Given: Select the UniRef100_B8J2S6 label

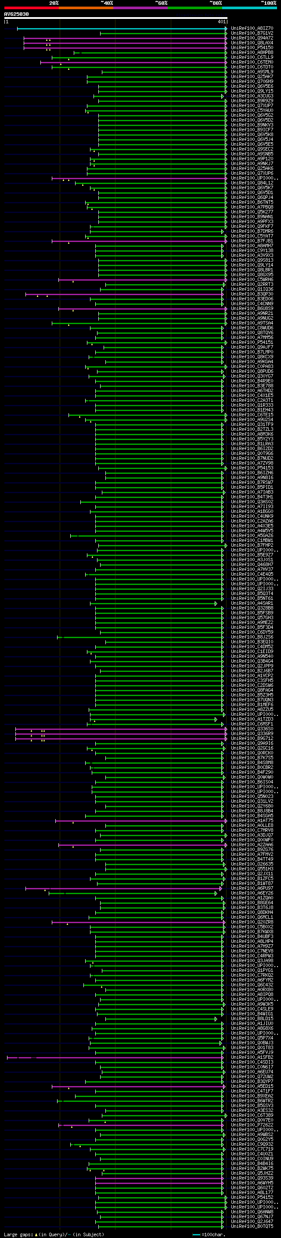Looking at the screenshot, I should (252, 637).
